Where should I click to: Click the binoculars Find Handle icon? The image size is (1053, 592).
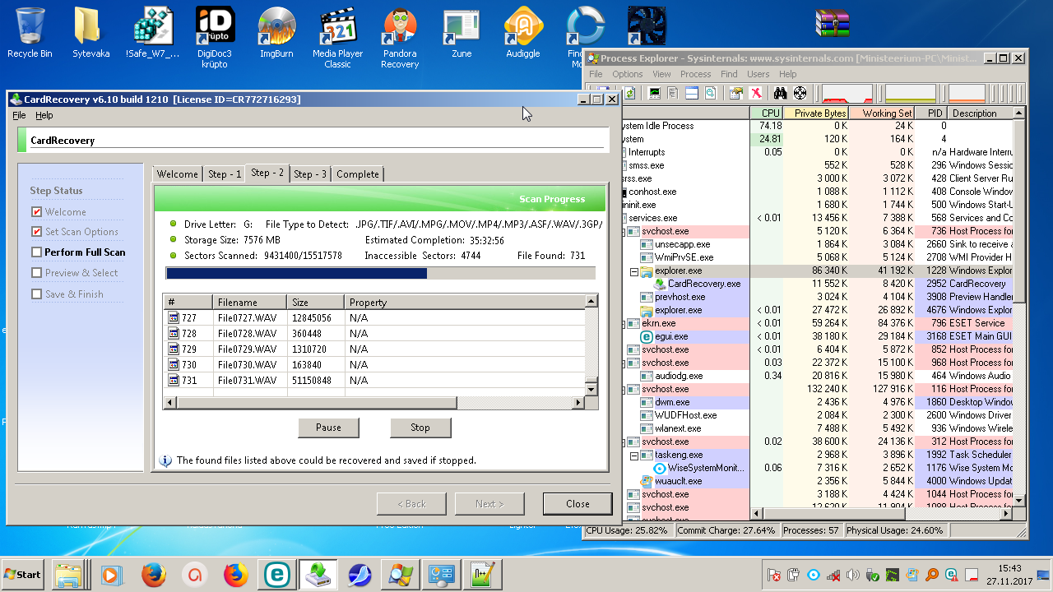[x=781, y=93]
